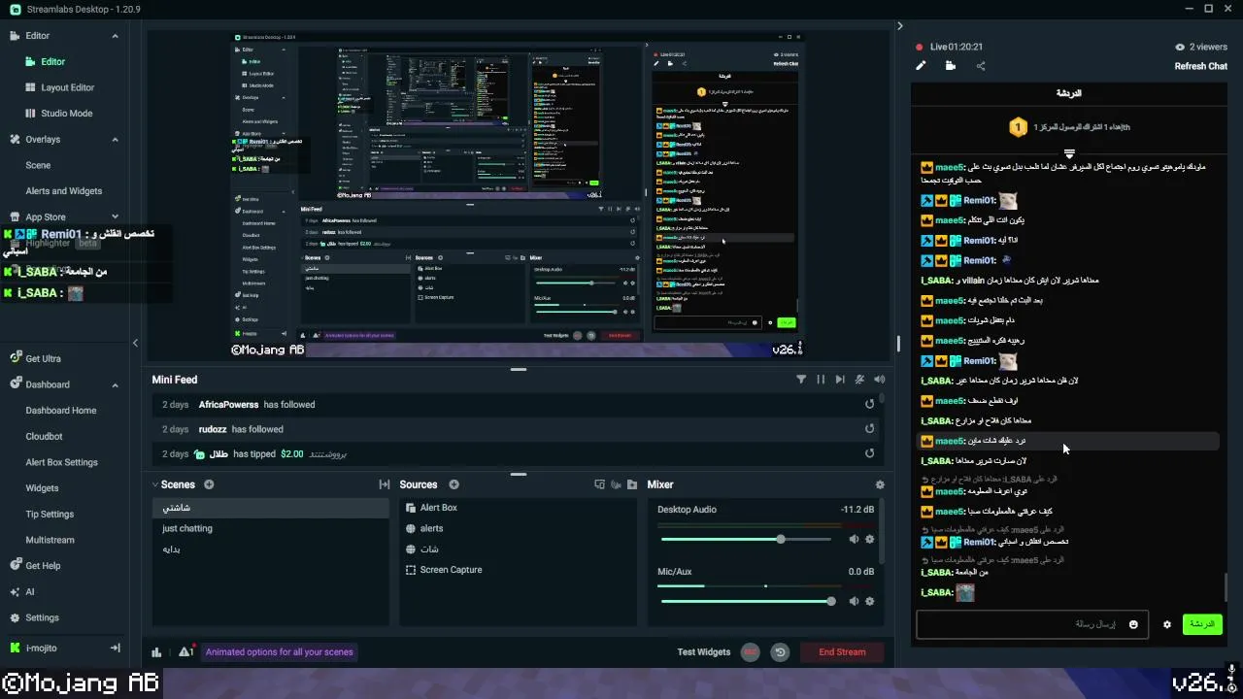
Task: Open Alert Box Settings
Action: (61, 462)
